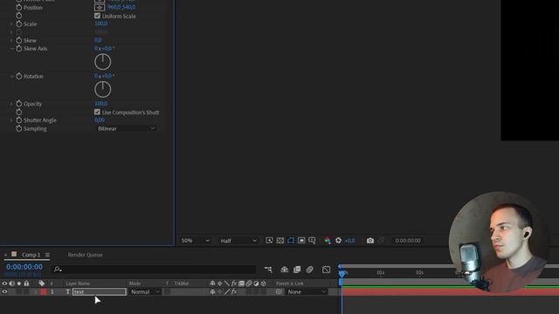Open the Parent None dropdown
Image resolution: width=559 pixels, height=314 pixels.
(x=307, y=291)
